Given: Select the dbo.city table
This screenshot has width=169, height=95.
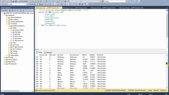Looking at the screenshot, I should (x=17, y=34).
